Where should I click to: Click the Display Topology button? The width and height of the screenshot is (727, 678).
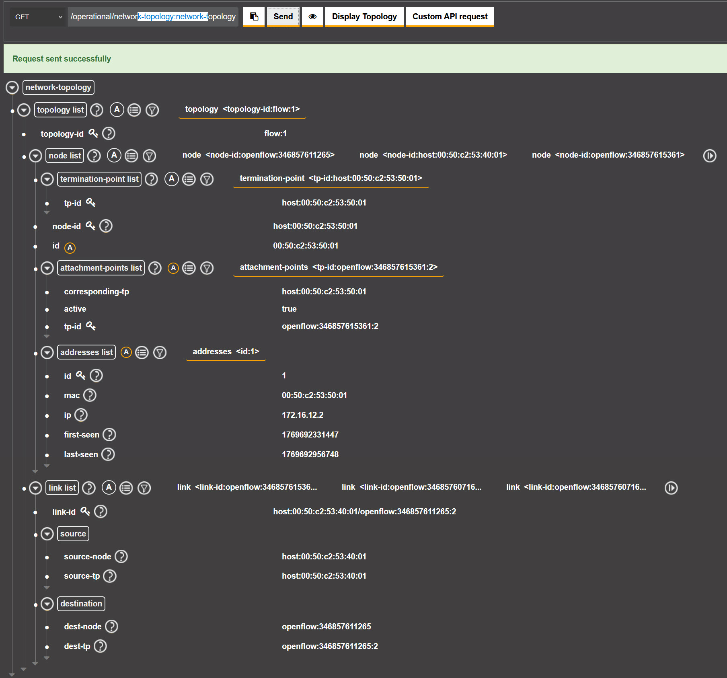363,17
